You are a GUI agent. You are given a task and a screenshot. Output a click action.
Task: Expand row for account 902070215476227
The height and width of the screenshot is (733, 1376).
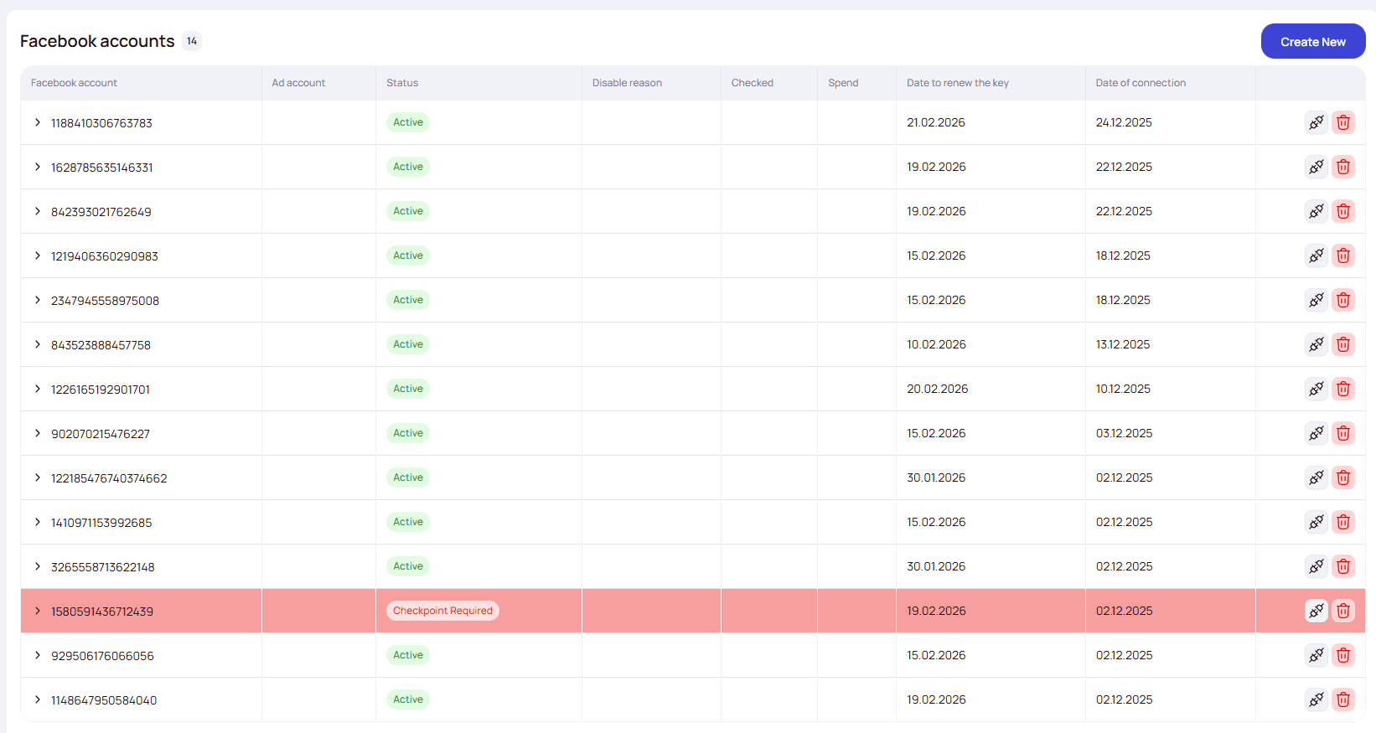pos(38,433)
